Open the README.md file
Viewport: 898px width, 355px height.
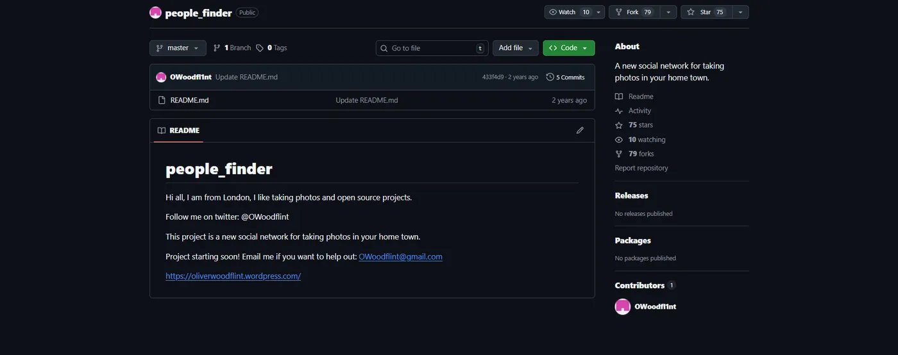point(190,100)
